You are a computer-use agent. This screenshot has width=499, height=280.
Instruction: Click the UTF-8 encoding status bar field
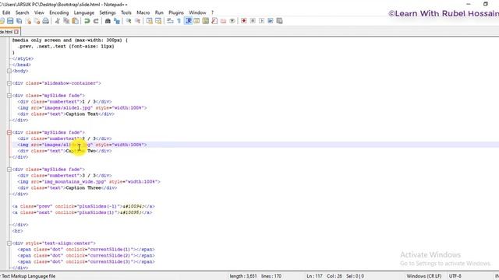[455, 276]
